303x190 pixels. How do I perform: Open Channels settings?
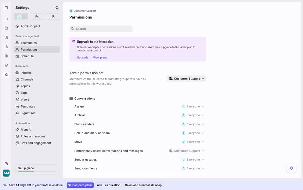37,79
